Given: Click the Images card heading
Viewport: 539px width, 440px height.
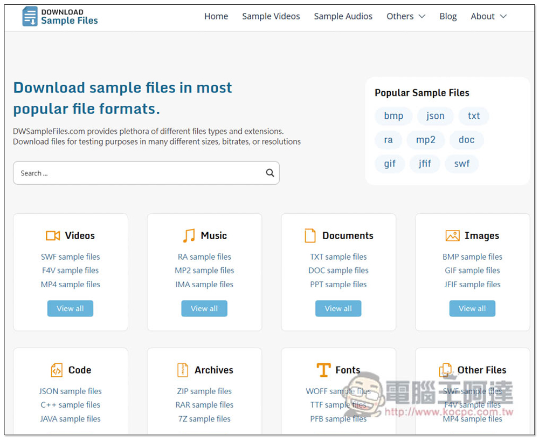Looking at the screenshot, I should (x=481, y=235).
